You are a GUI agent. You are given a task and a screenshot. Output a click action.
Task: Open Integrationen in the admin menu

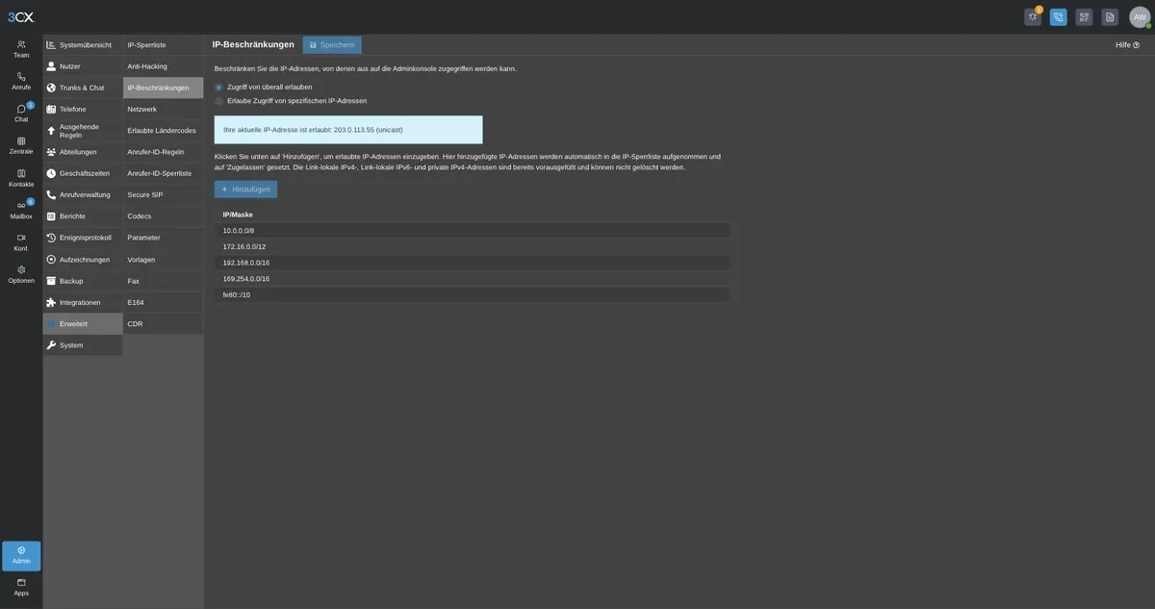coord(83,302)
